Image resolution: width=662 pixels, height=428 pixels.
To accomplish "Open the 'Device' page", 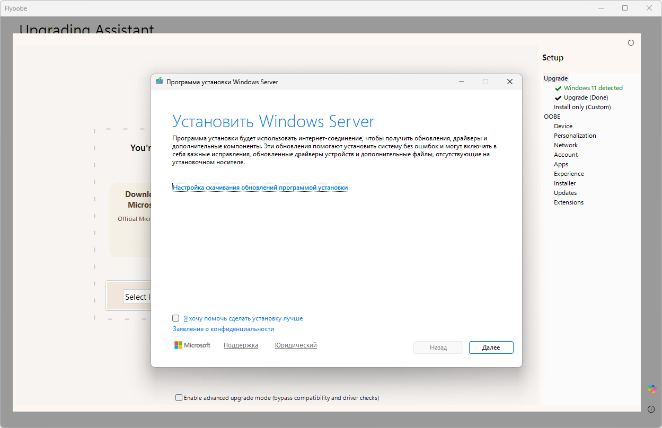I will tap(563, 126).
